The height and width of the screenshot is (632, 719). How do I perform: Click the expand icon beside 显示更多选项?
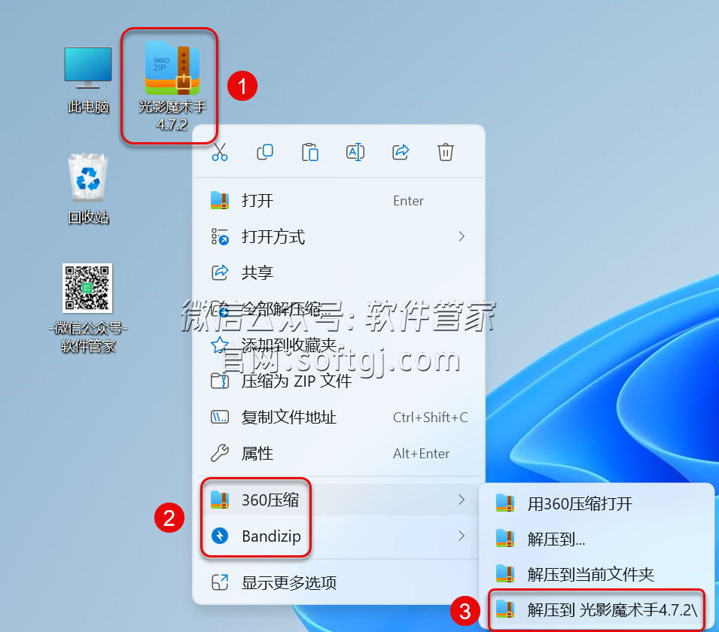(x=220, y=582)
